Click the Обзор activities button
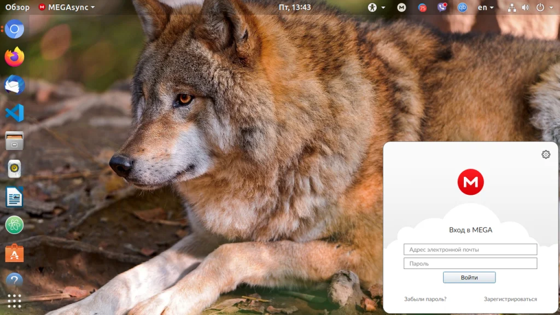The width and height of the screenshot is (560, 315). [17, 8]
